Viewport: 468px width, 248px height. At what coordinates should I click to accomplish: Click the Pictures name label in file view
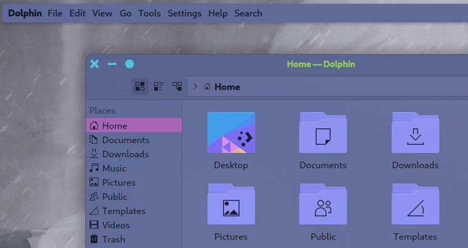click(231, 236)
